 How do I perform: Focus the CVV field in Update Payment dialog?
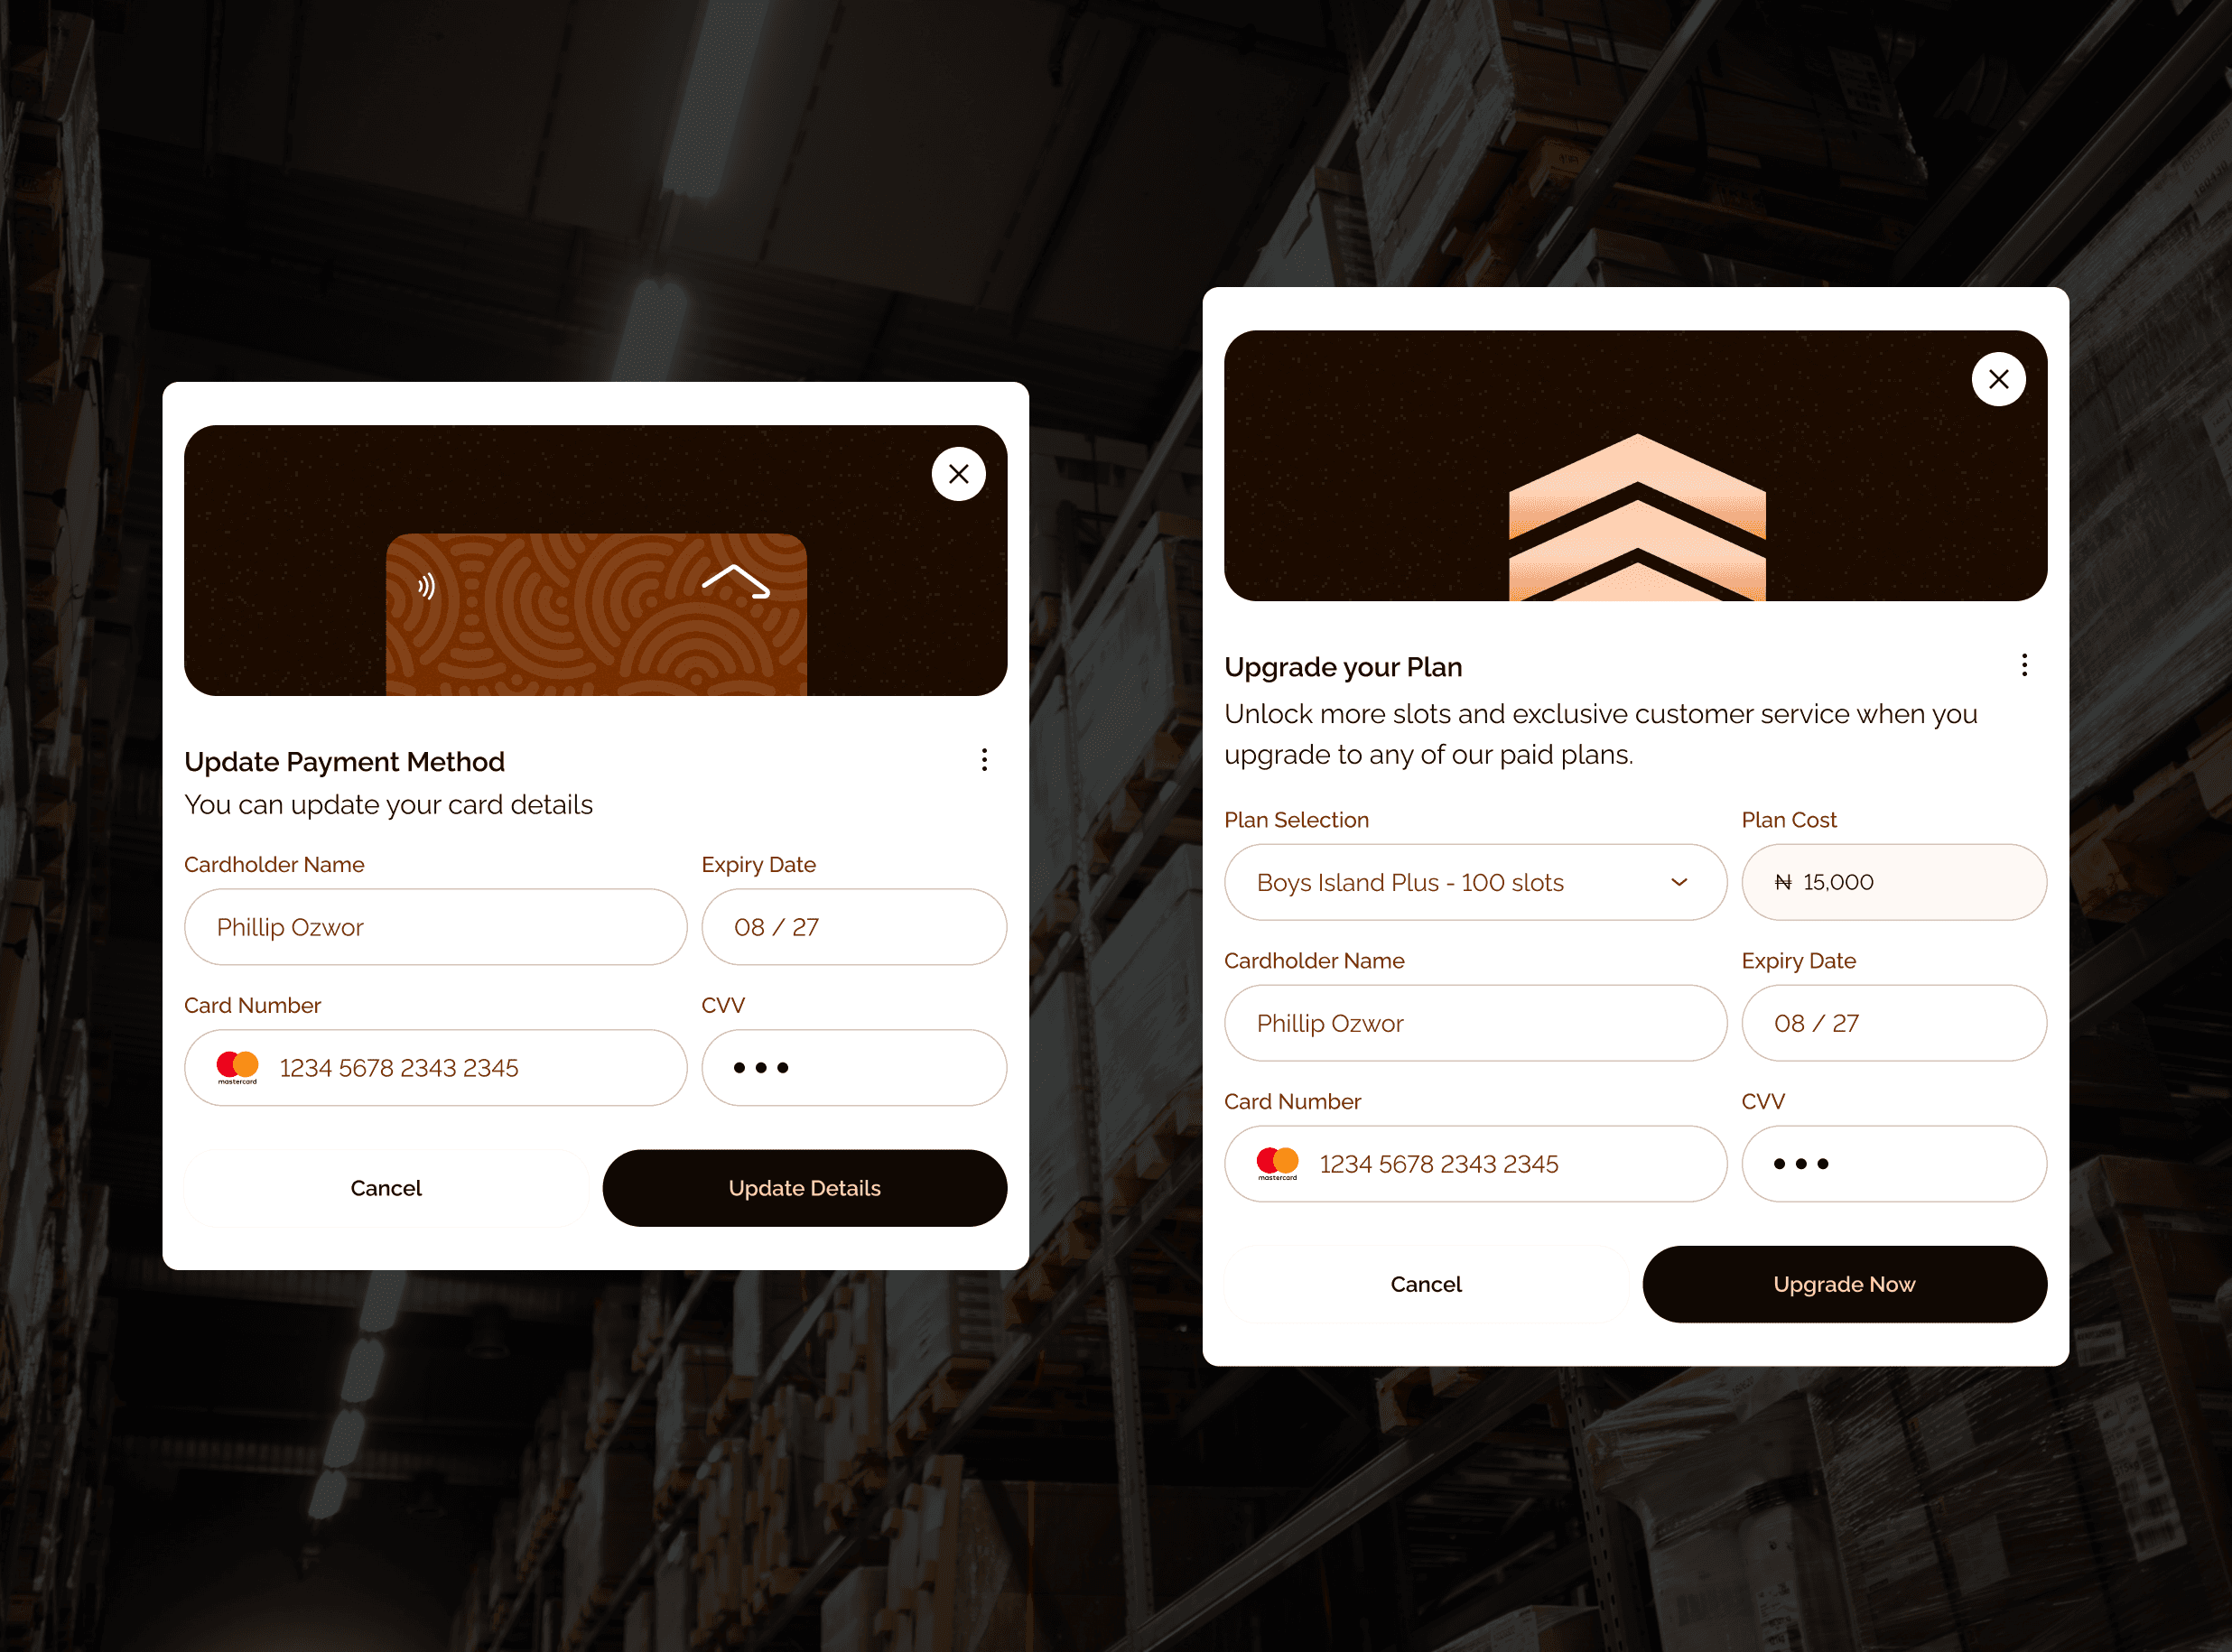[x=854, y=1068]
